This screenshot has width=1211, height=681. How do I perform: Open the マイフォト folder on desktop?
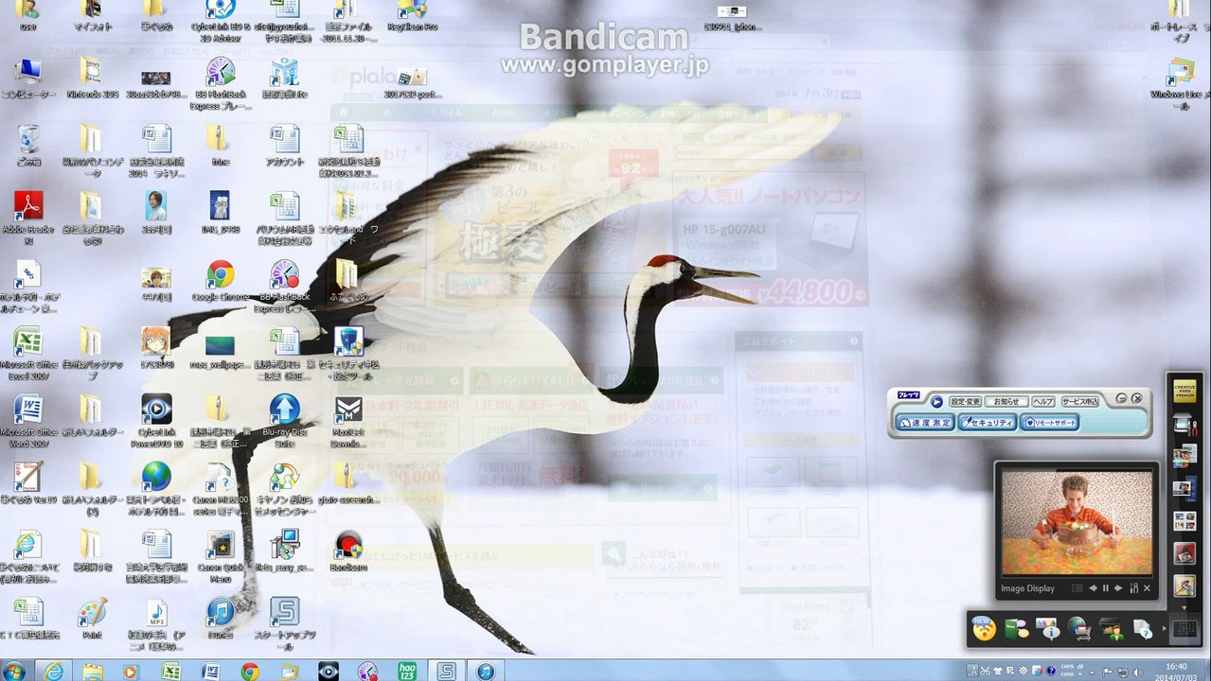(92, 15)
